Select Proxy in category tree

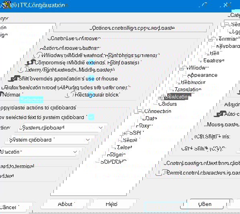pyautogui.click(x=144, y=126)
